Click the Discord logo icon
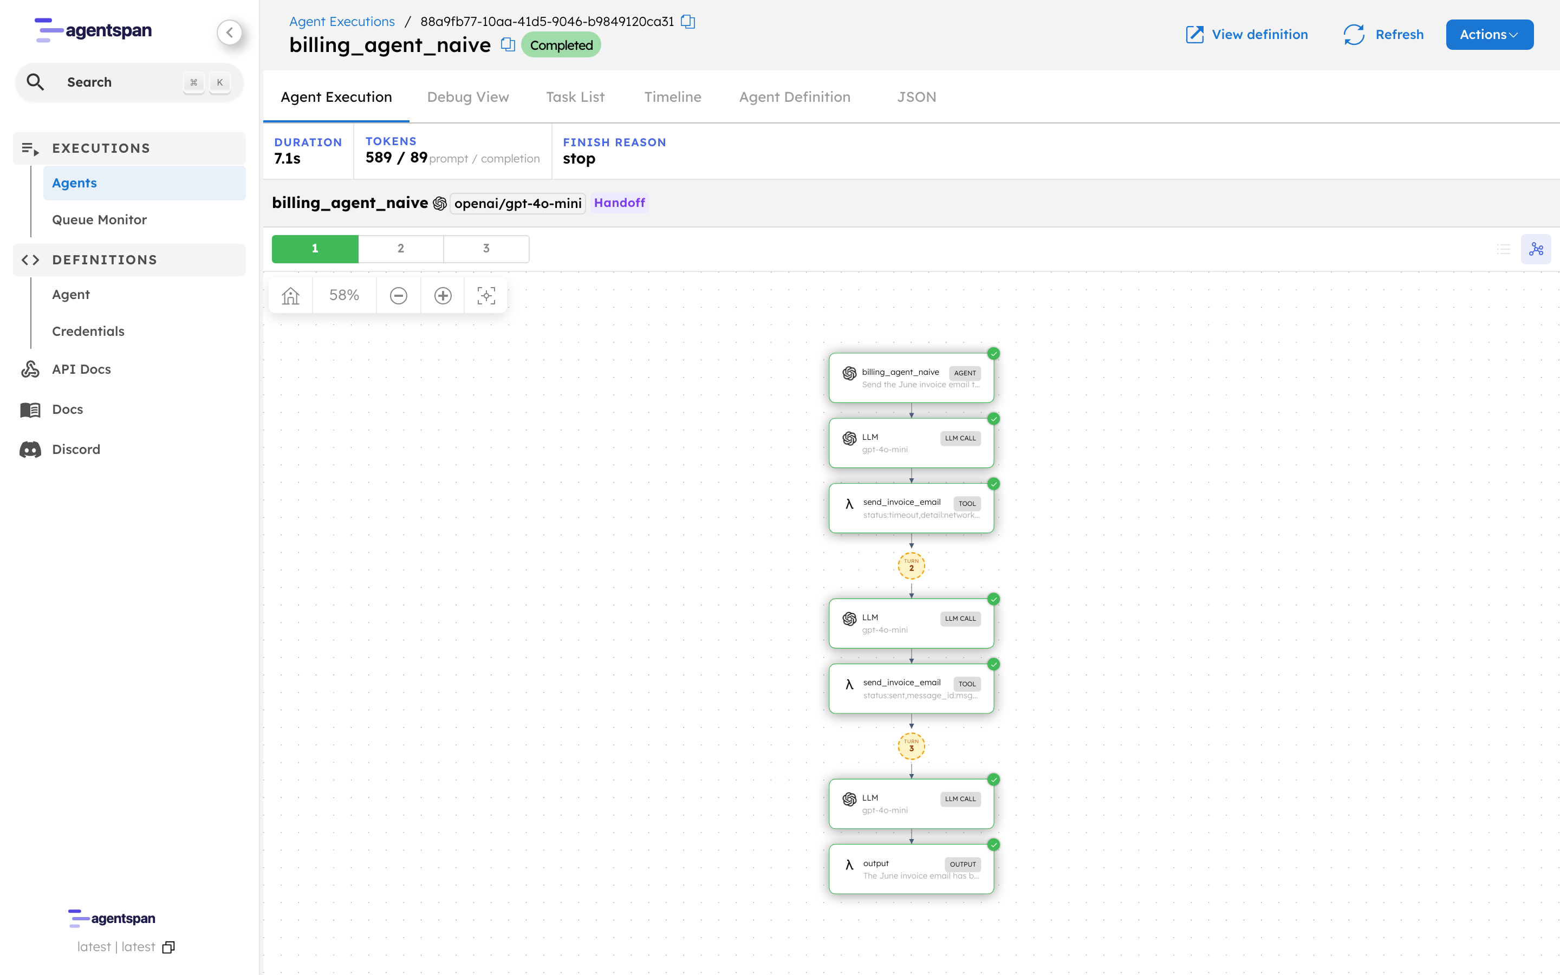 (x=30, y=450)
